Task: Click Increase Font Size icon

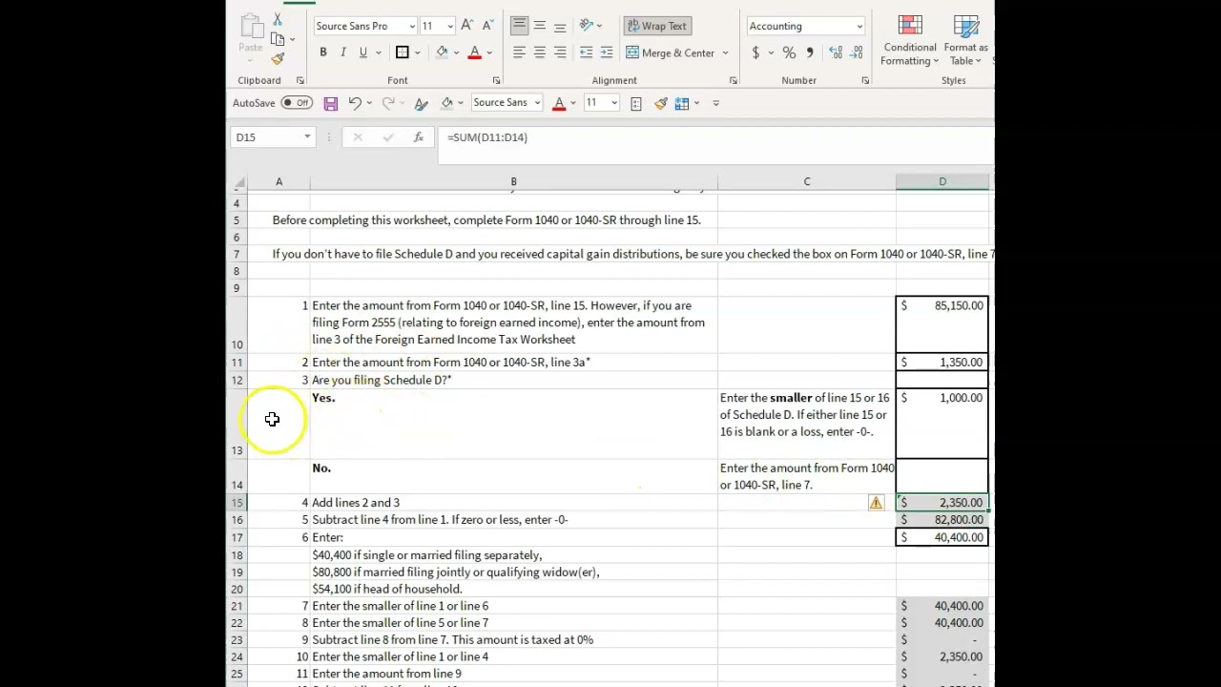Action: point(466,26)
